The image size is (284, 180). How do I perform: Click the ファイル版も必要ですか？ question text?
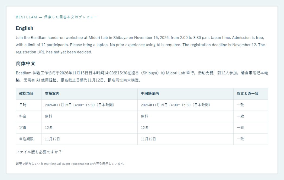39,152
